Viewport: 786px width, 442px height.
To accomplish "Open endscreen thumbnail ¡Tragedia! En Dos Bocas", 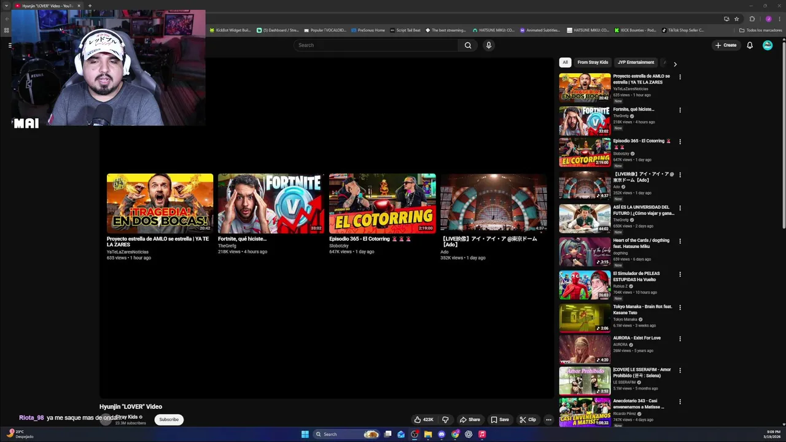I will (160, 203).
